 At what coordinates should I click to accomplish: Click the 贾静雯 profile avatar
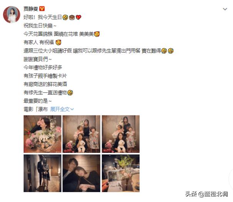[x=12, y=15]
